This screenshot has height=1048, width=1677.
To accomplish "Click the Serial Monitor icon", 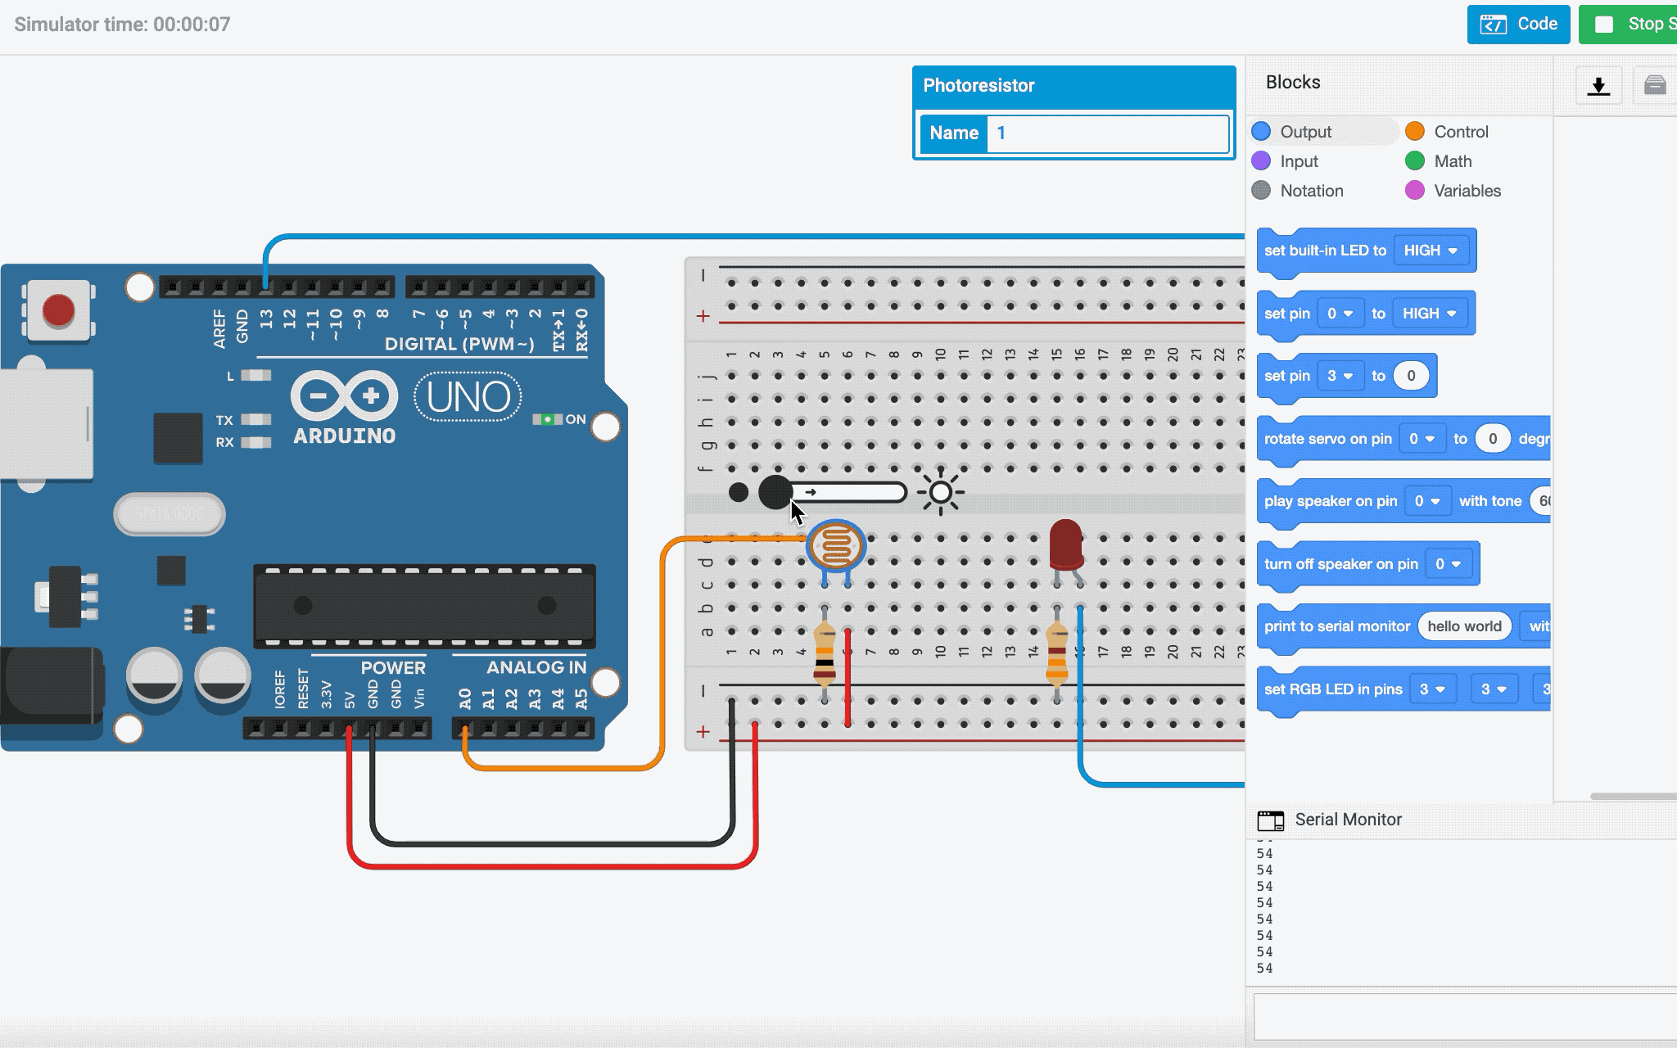I will pos(1270,820).
